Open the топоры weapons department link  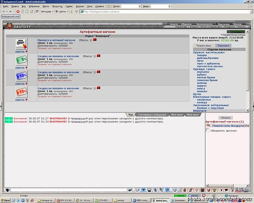coord(202,55)
